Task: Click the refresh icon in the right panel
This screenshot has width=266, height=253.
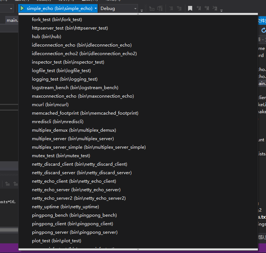Action: coord(263,30)
